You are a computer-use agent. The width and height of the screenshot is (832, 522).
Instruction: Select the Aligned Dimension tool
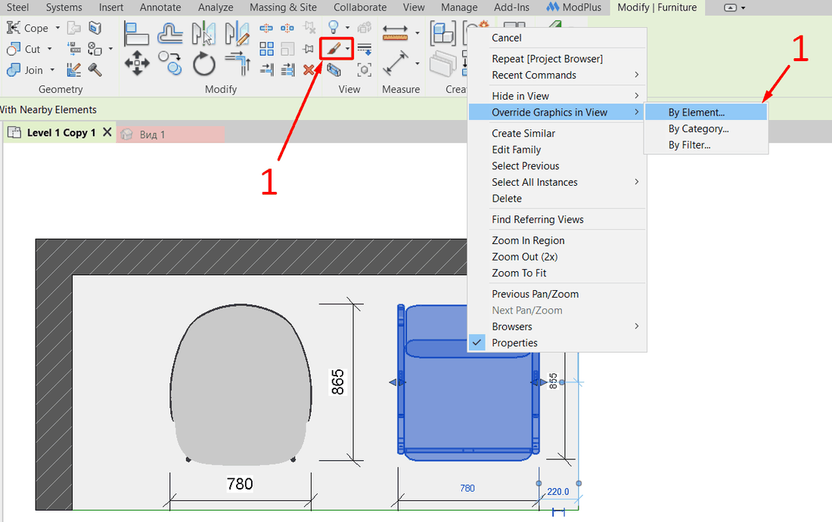point(396,63)
